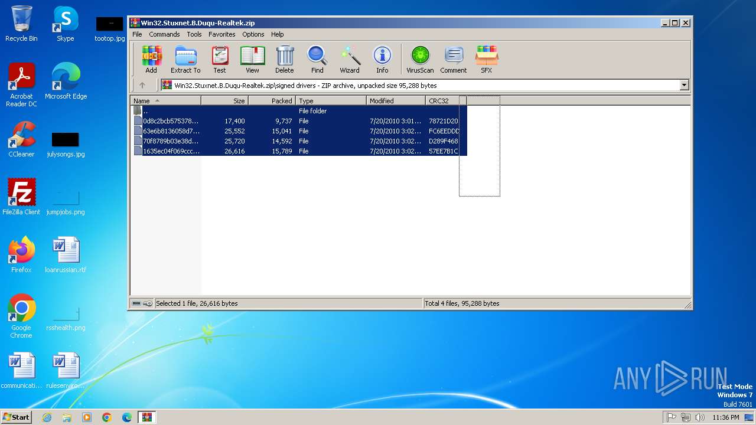Click the WinRAR taskbar button

click(146, 417)
